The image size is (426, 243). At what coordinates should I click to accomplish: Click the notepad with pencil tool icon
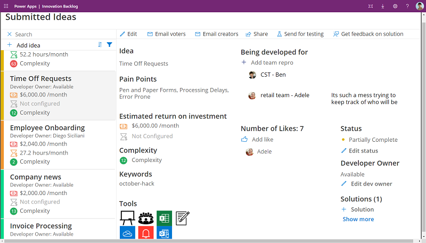[x=183, y=218]
